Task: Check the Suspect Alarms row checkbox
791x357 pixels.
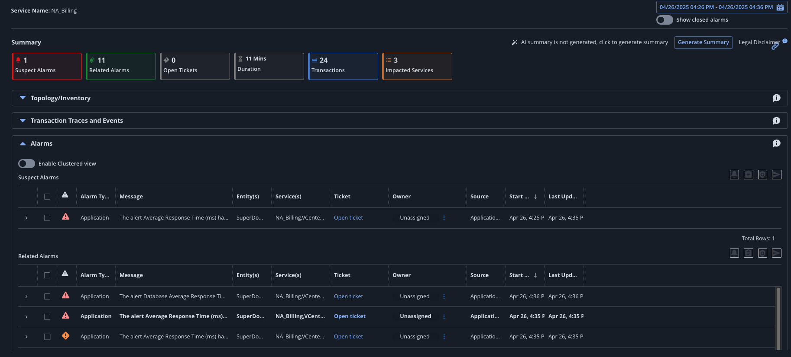Action: (x=47, y=218)
